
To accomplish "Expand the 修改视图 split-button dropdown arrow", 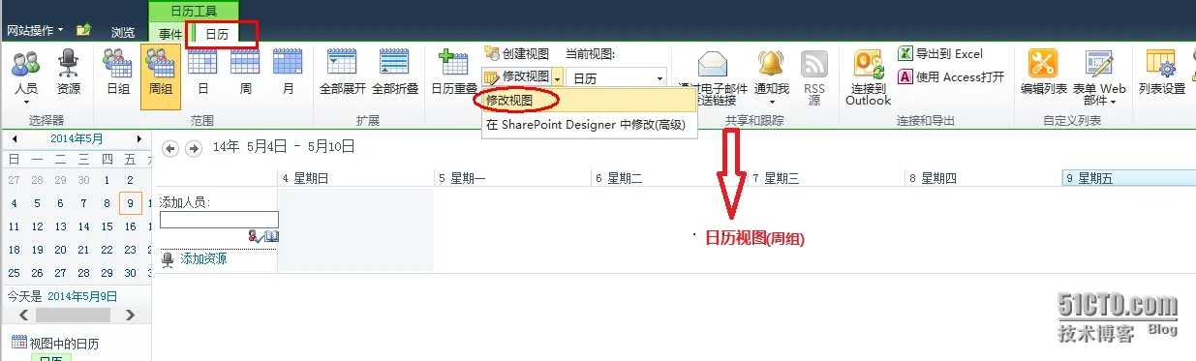I will coord(558,76).
